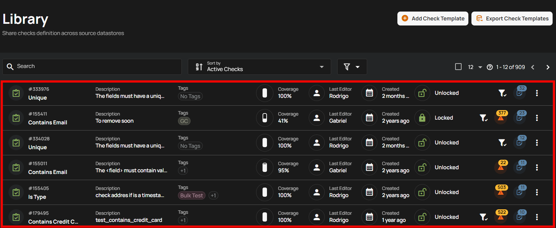Click the anomaly warning badge showing 377

501,116
